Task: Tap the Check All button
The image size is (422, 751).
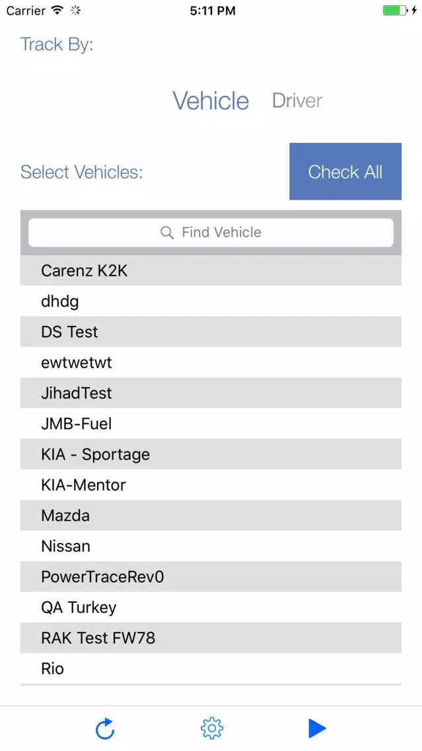Action: tap(345, 171)
